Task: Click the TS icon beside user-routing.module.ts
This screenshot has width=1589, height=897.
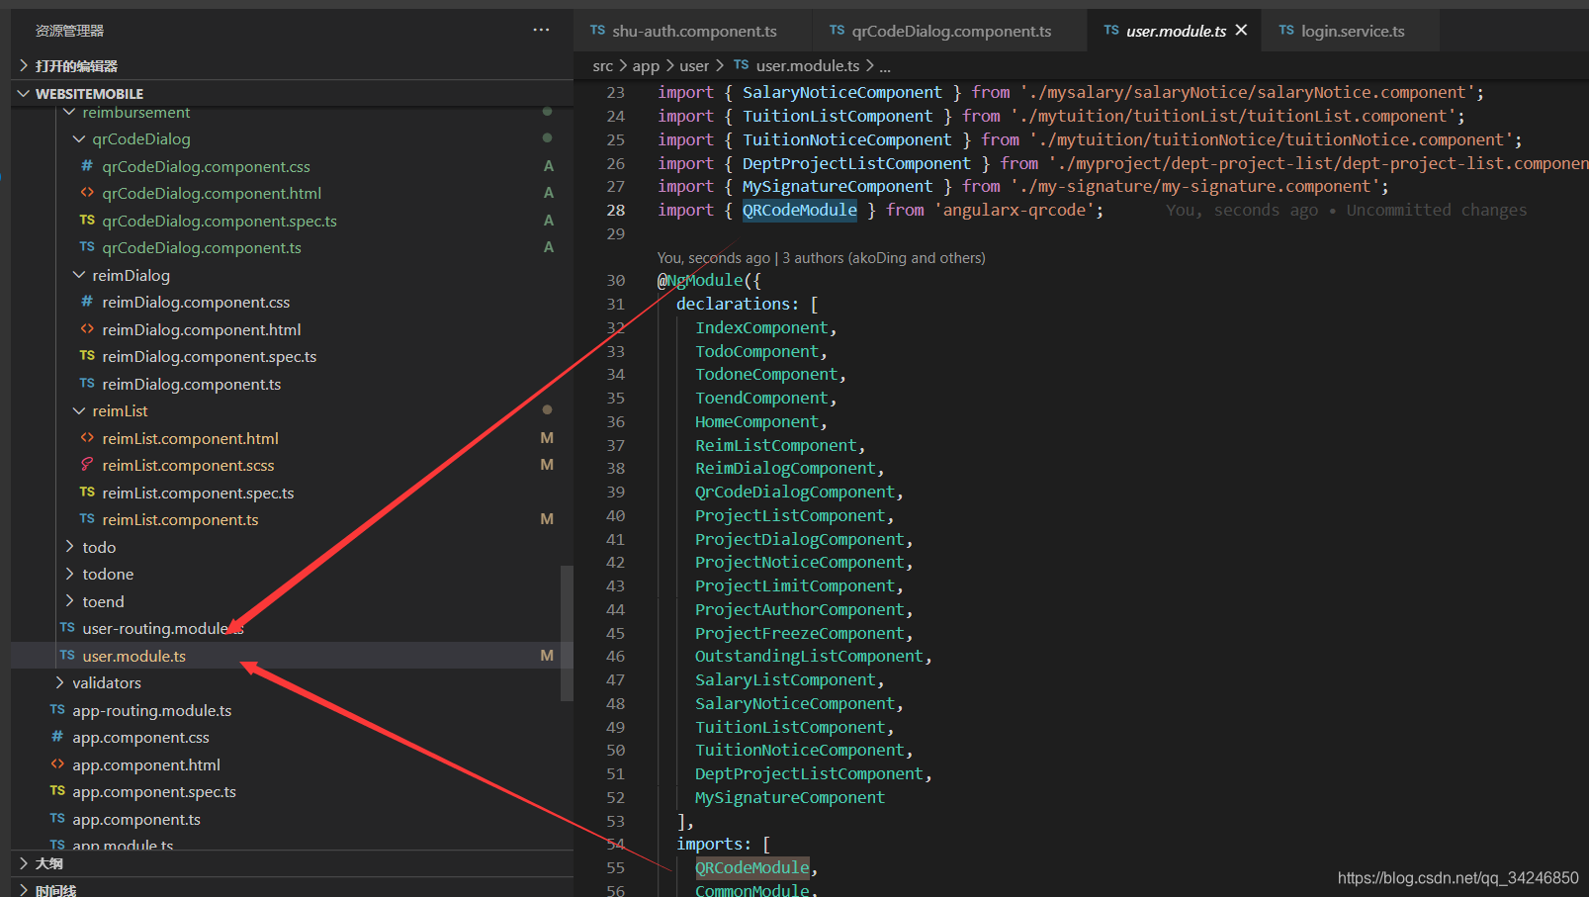Action: pos(67,628)
